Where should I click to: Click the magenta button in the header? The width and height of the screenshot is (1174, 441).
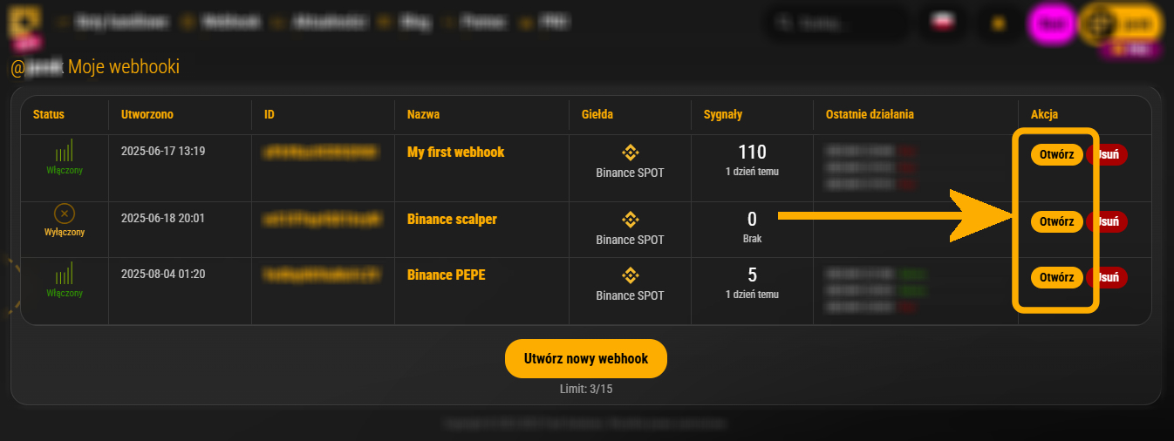[x=1053, y=24]
